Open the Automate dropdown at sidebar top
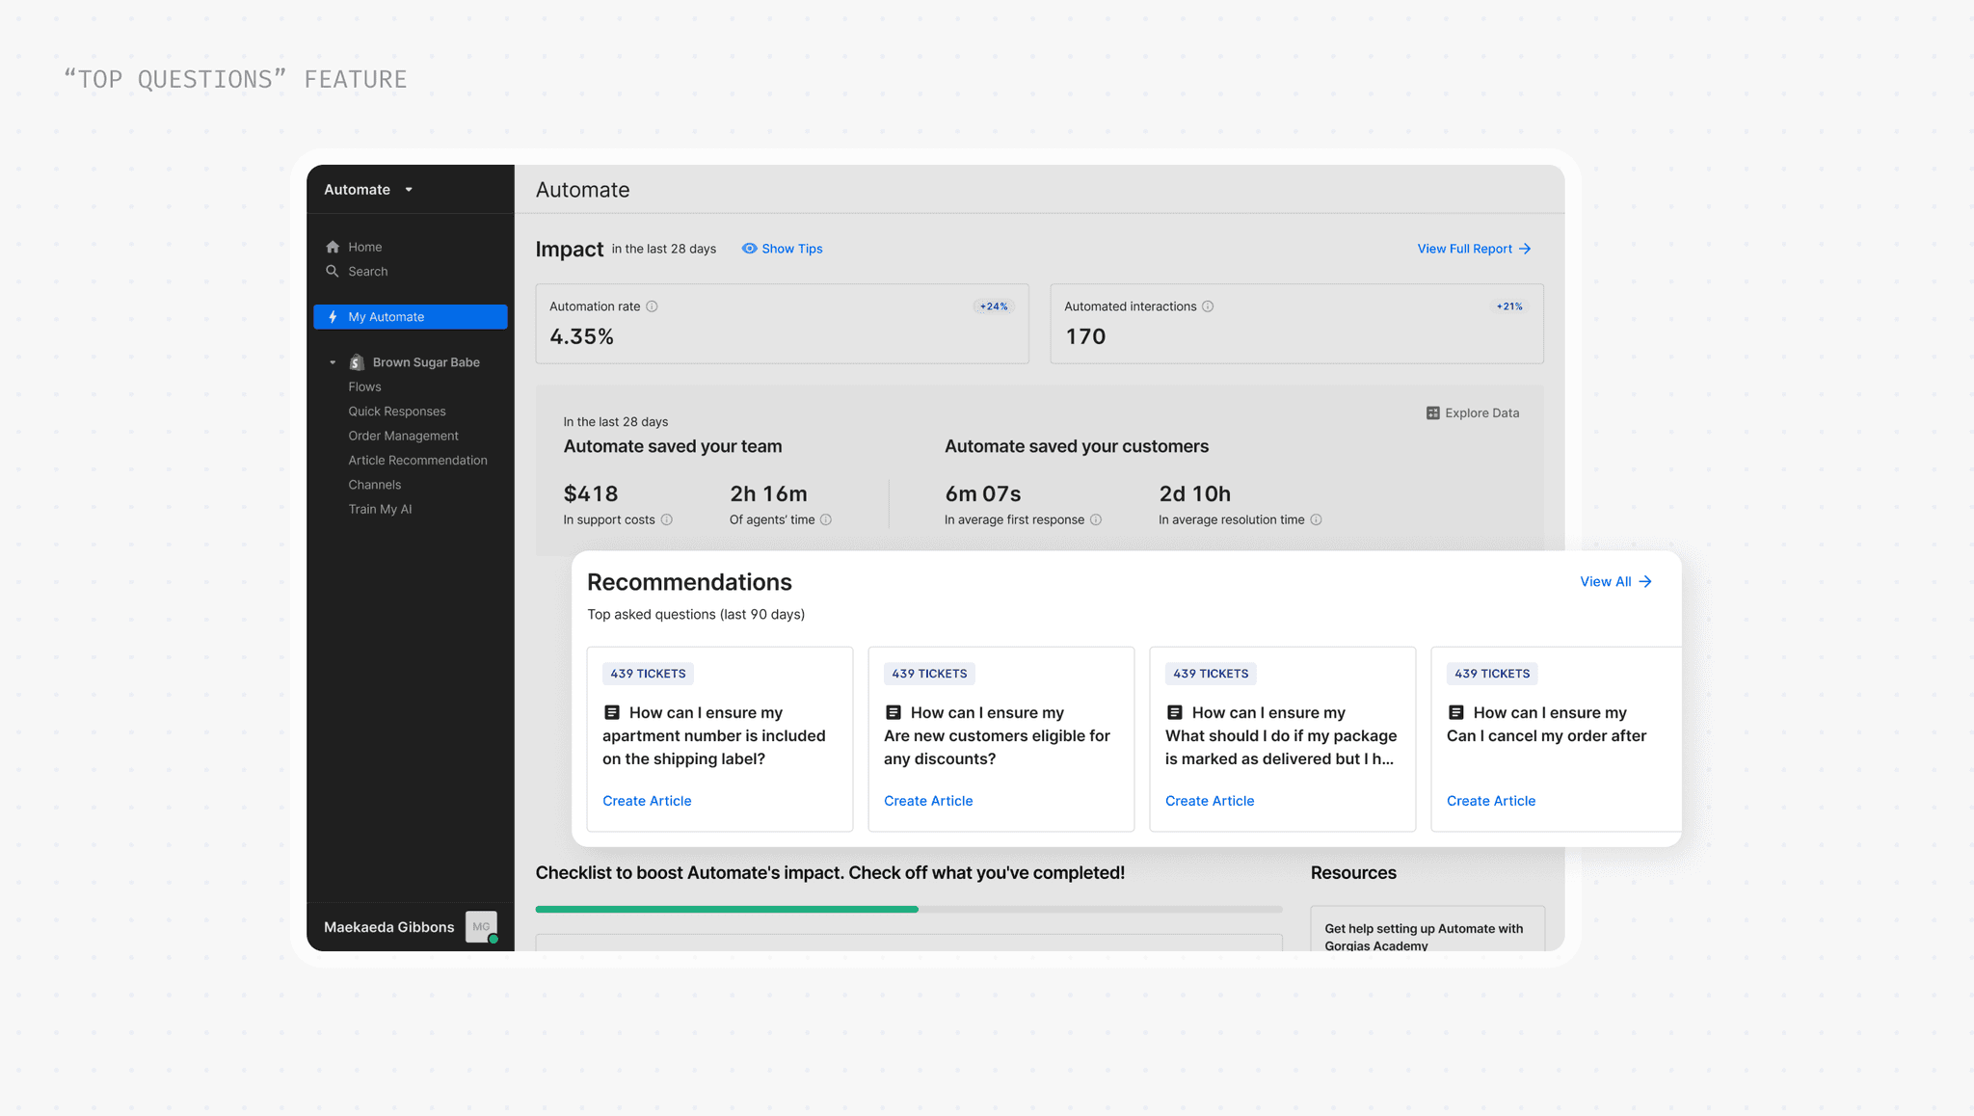This screenshot has height=1116, width=1974. coord(409,190)
